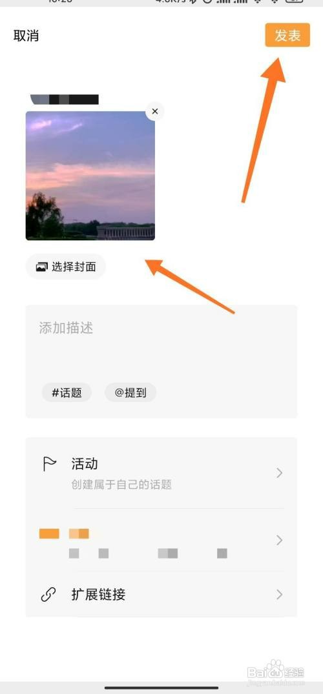Open the 扩展链接 entry

coord(161,595)
